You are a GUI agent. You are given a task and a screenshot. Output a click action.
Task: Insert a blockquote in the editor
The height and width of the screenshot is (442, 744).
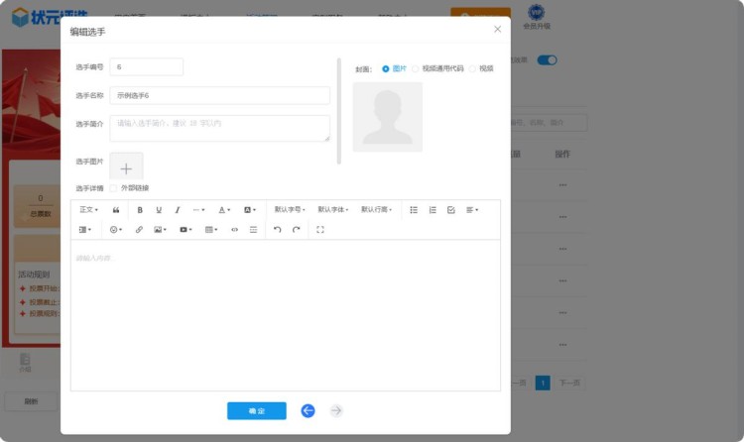[116, 210]
